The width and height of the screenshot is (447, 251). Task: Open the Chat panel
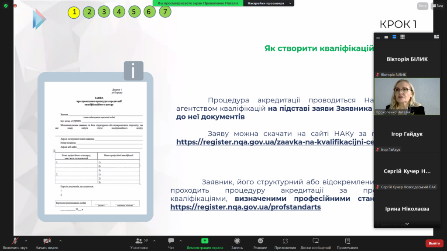pos(171,243)
